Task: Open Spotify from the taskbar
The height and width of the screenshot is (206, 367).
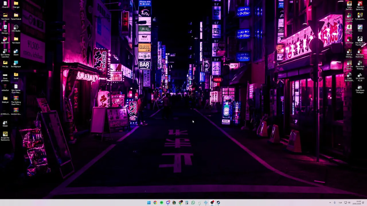Action: coord(161,203)
